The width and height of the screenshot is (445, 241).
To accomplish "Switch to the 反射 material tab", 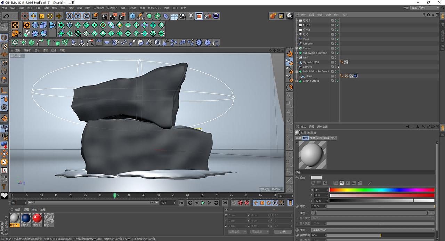I will (312, 138).
